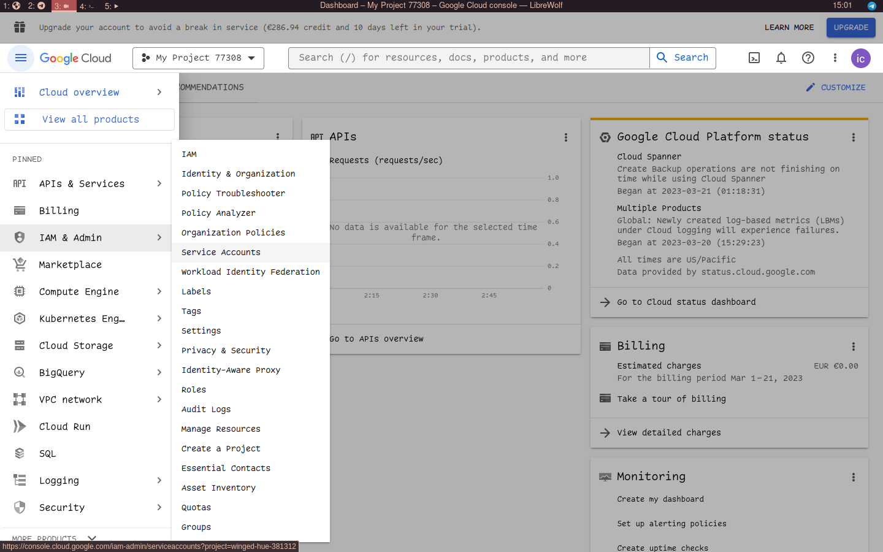Open the account avatar circle
The width and height of the screenshot is (883, 552).
click(x=860, y=58)
